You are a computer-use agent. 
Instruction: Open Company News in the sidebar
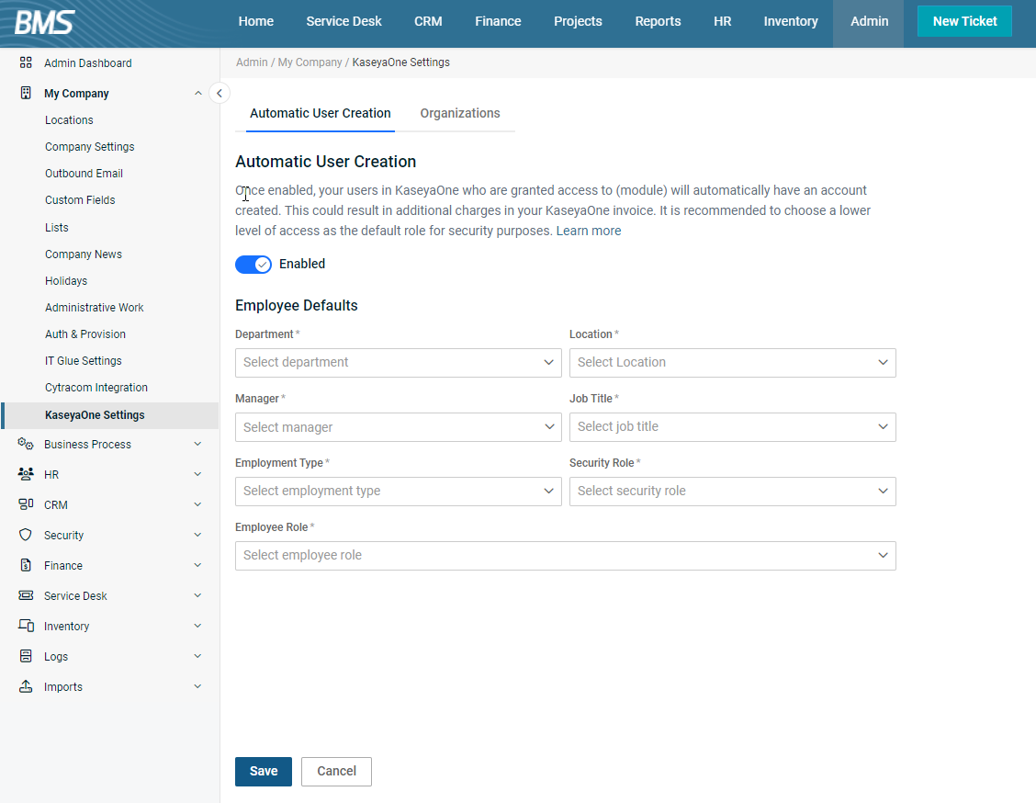coord(84,254)
